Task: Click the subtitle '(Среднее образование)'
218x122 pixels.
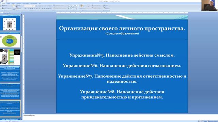Action: tap(122, 34)
